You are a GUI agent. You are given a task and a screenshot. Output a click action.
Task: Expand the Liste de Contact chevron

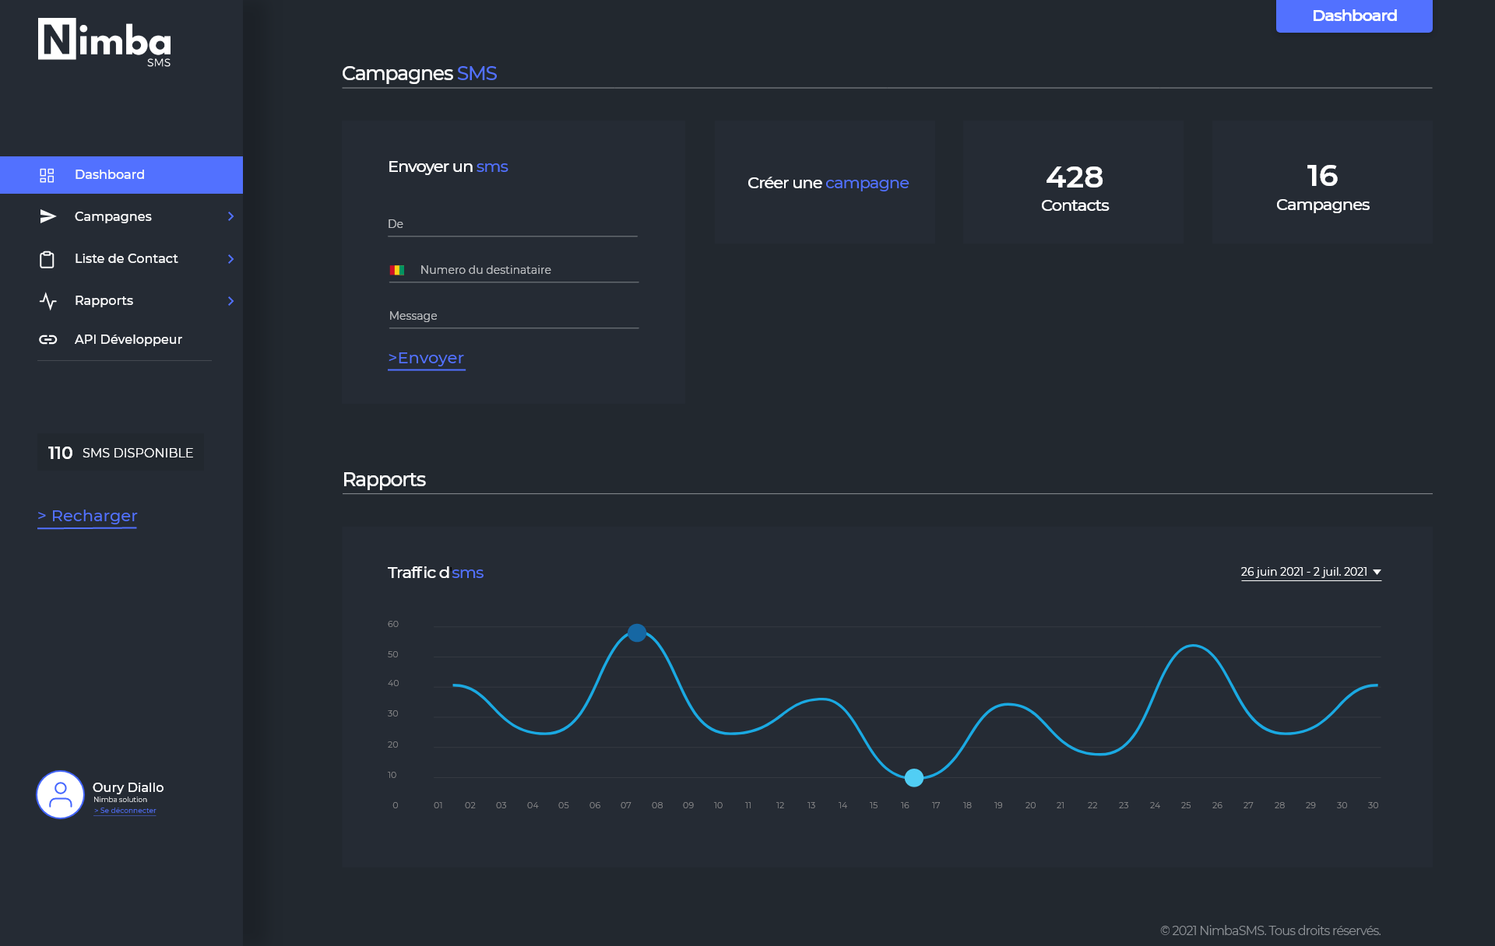(230, 259)
